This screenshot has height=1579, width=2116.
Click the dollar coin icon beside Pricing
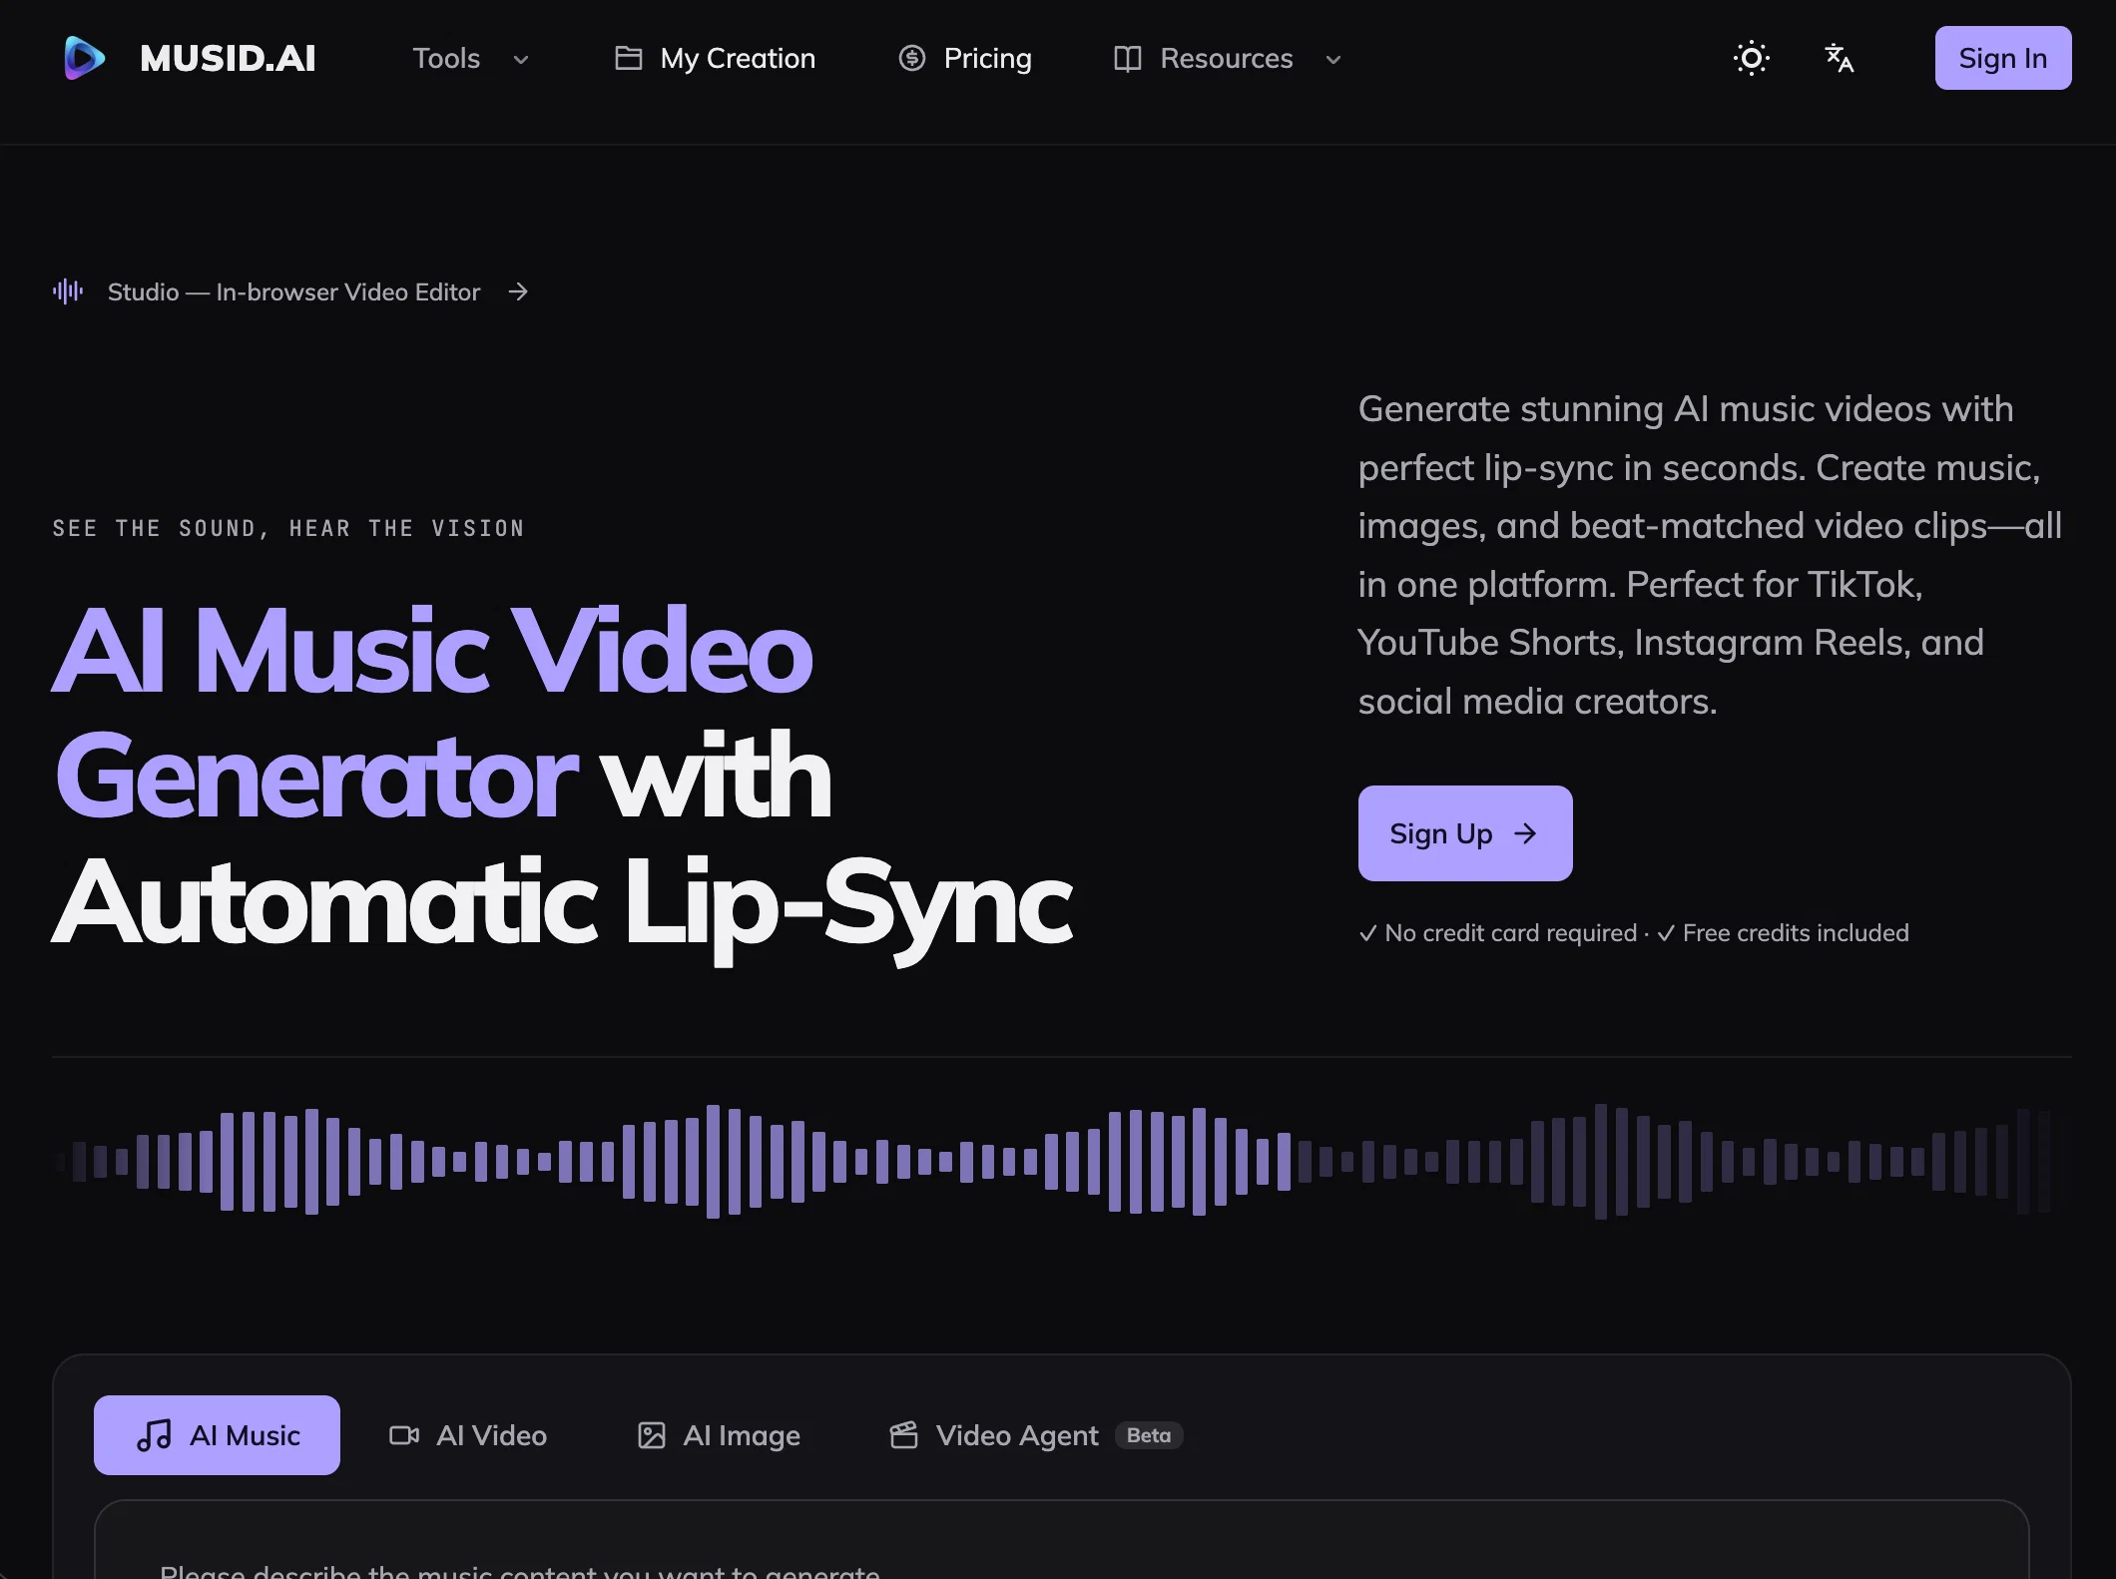[x=912, y=58]
